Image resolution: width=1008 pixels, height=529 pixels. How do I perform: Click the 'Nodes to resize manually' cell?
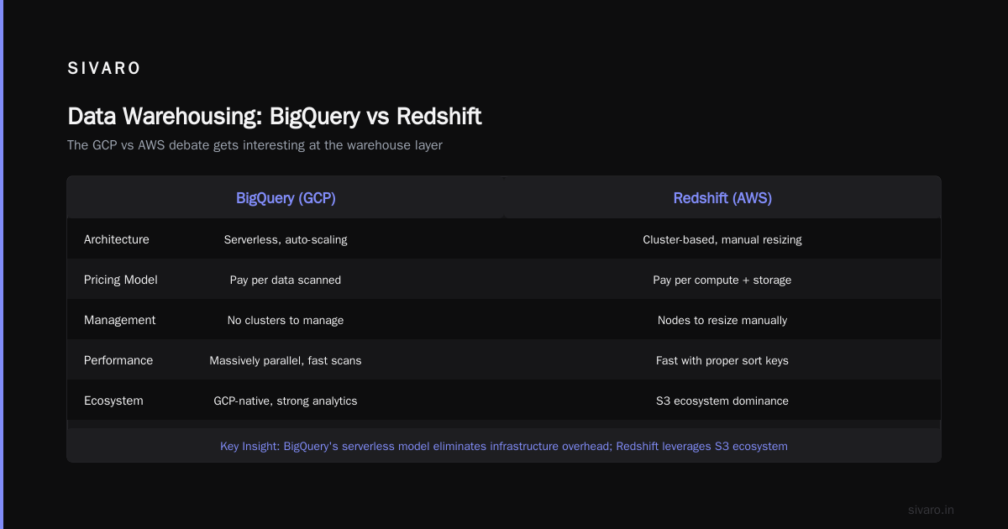[x=722, y=320]
